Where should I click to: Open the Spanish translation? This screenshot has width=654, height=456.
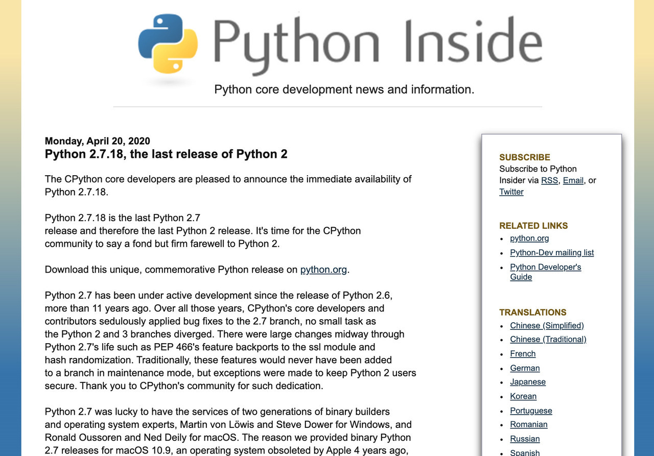pos(525,452)
